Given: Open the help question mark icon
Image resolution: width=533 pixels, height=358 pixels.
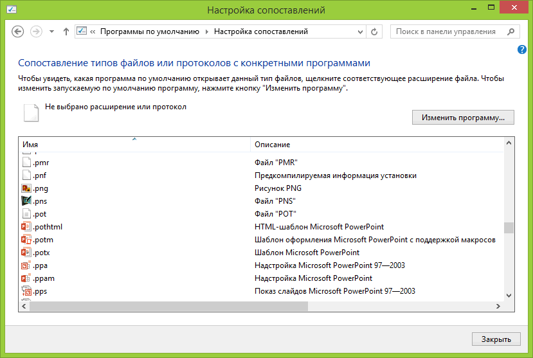Looking at the screenshot, I should click(521, 49).
